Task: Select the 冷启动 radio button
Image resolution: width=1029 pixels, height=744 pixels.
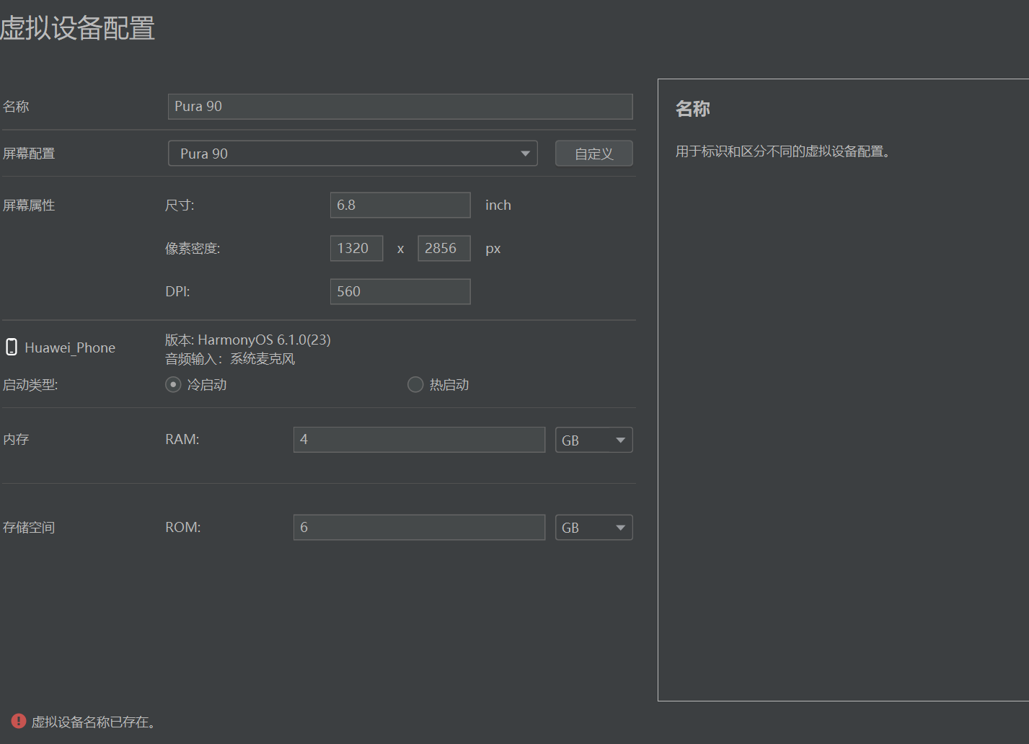Action: coord(173,385)
